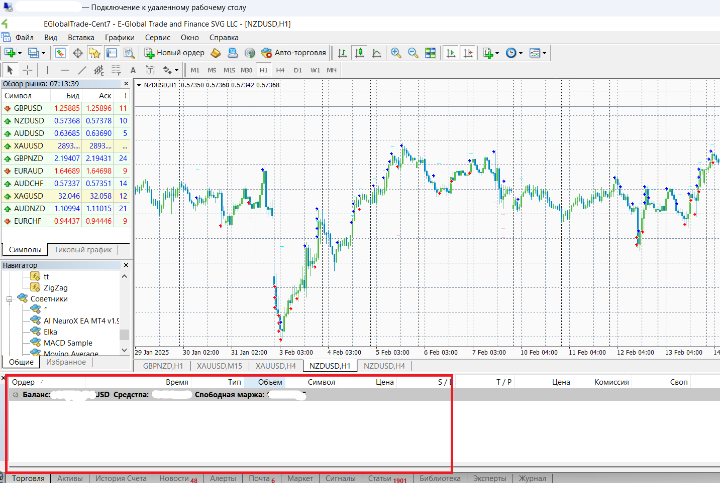Select XAUUSD row in Market Watch
720x483 pixels.
[29, 146]
